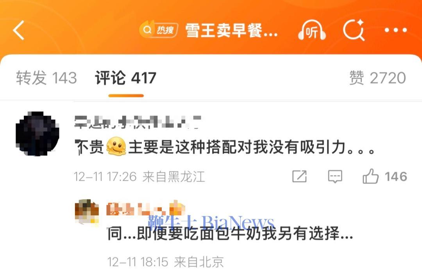Tap the sparkle search icon
Screen dimensions: 422x279
pyautogui.click(x=354, y=30)
